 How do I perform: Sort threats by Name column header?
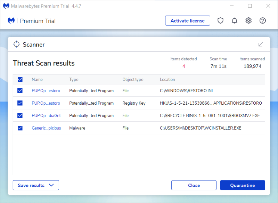[37, 80]
